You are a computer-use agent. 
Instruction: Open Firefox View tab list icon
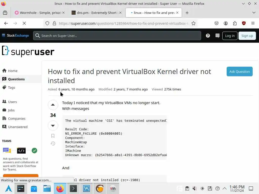coord(5,13)
